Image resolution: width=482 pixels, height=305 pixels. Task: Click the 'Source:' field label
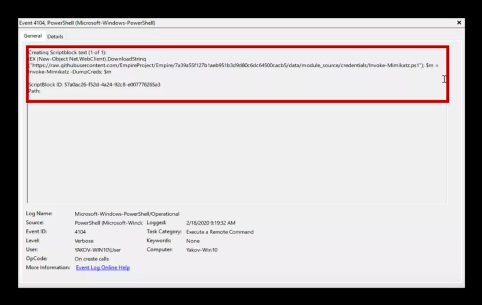tap(35, 222)
